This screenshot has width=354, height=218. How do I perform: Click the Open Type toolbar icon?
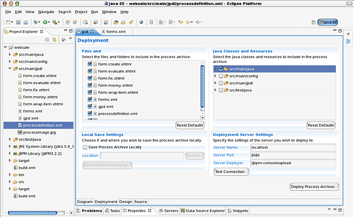pyautogui.click(x=116, y=22)
